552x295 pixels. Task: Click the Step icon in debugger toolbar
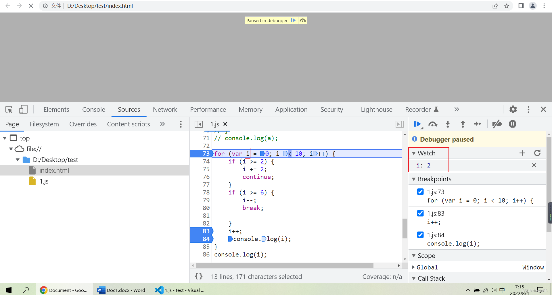477,124
